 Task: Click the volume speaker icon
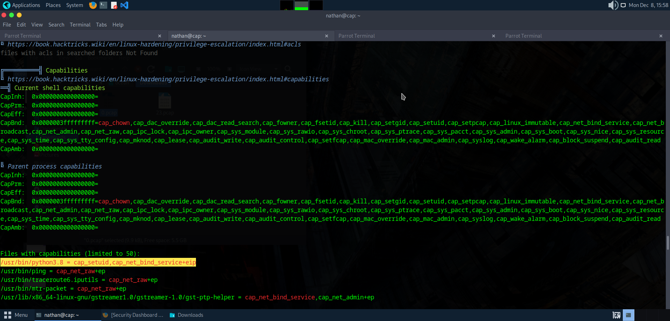612,5
